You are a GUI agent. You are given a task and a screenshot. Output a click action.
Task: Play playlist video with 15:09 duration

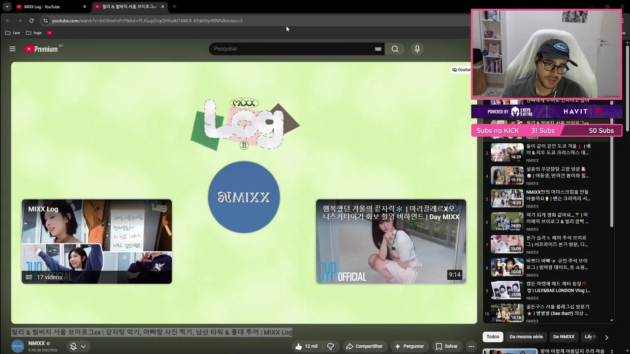[507, 244]
